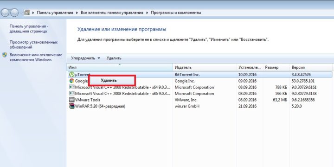Image resolution: width=334 pixels, height=167 pixels.
Task: Click version 53.0.2785.101
Action: pos(303,81)
